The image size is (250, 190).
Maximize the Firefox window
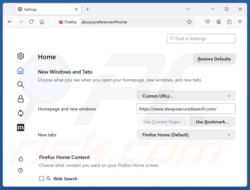226,9
